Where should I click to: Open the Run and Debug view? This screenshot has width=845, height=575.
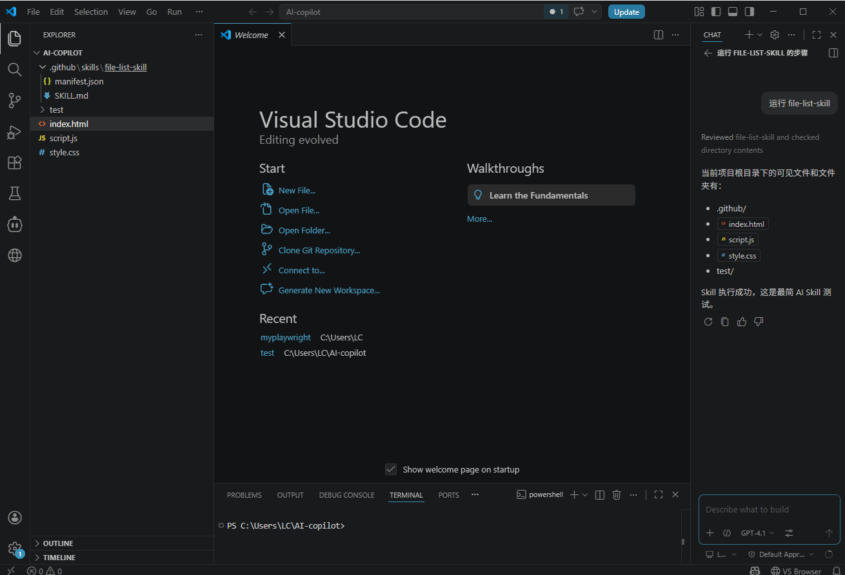pyautogui.click(x=14, y=132)
